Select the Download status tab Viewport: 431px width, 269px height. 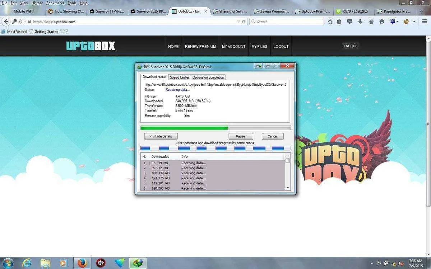click(x=154, y=77)
